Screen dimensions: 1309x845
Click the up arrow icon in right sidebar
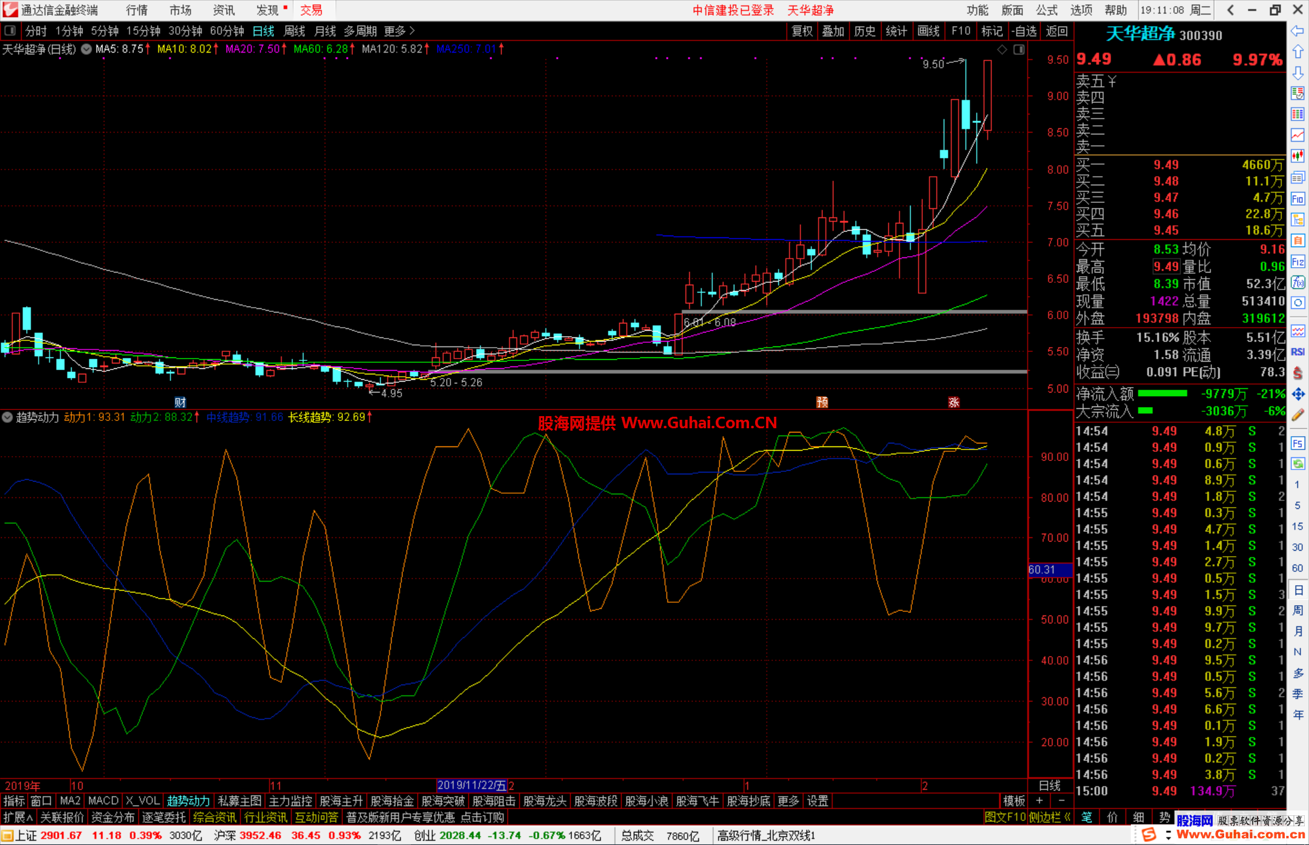point(1297,52)
